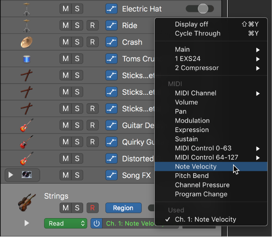Select Channel Pressure menu item

click(x=211, y=185)
